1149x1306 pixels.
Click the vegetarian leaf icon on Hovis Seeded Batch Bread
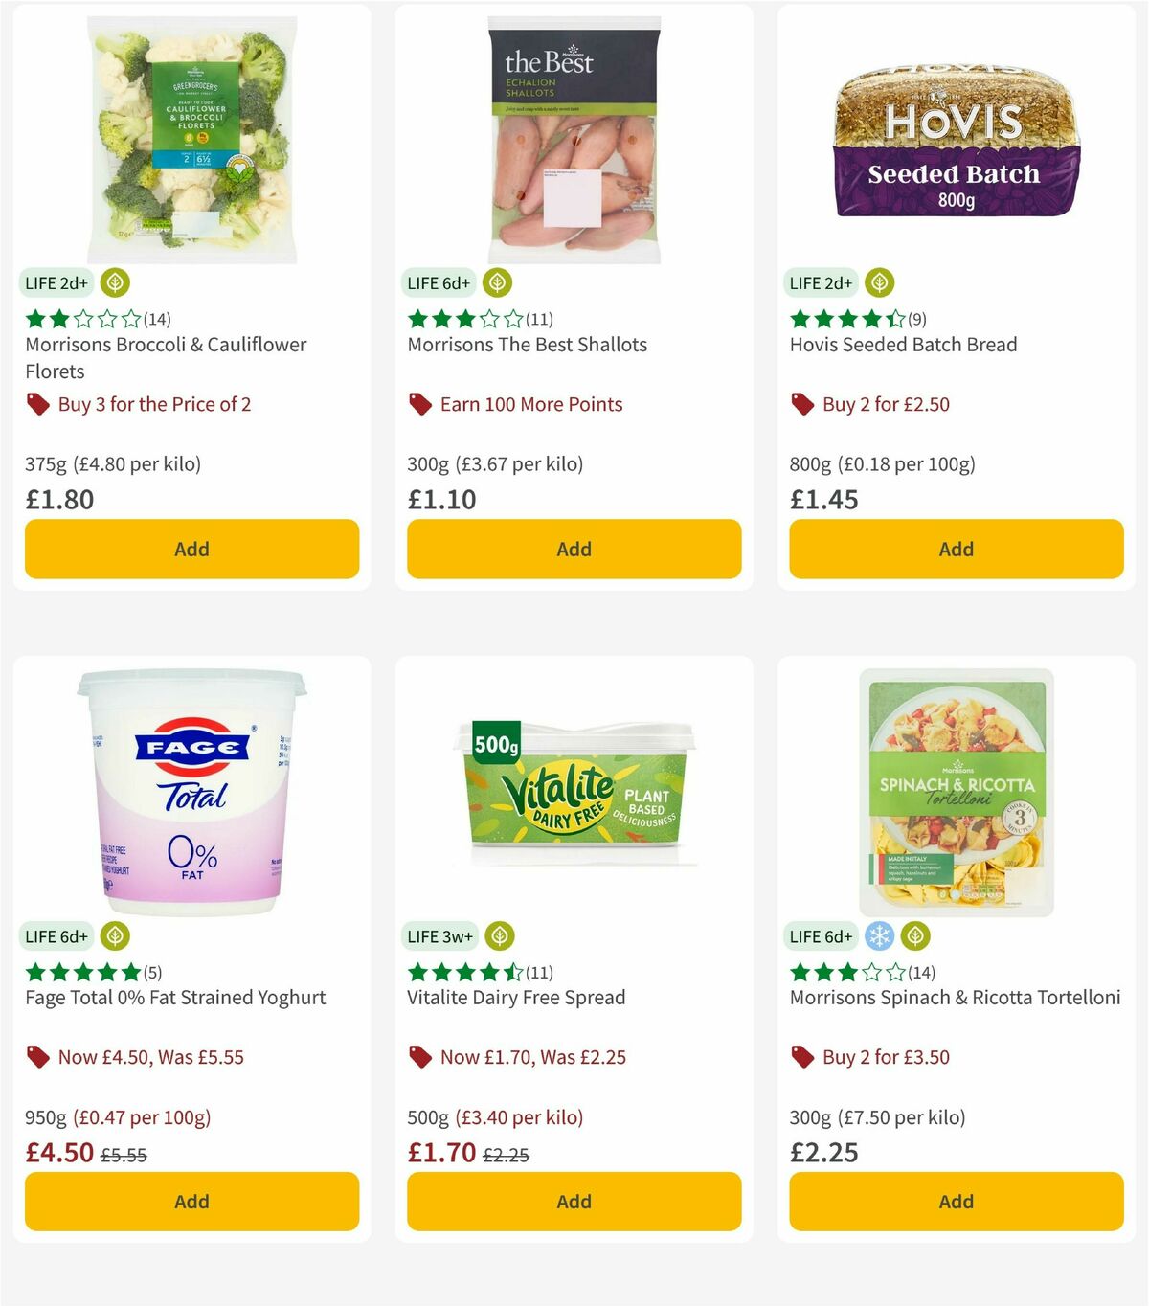877,282
